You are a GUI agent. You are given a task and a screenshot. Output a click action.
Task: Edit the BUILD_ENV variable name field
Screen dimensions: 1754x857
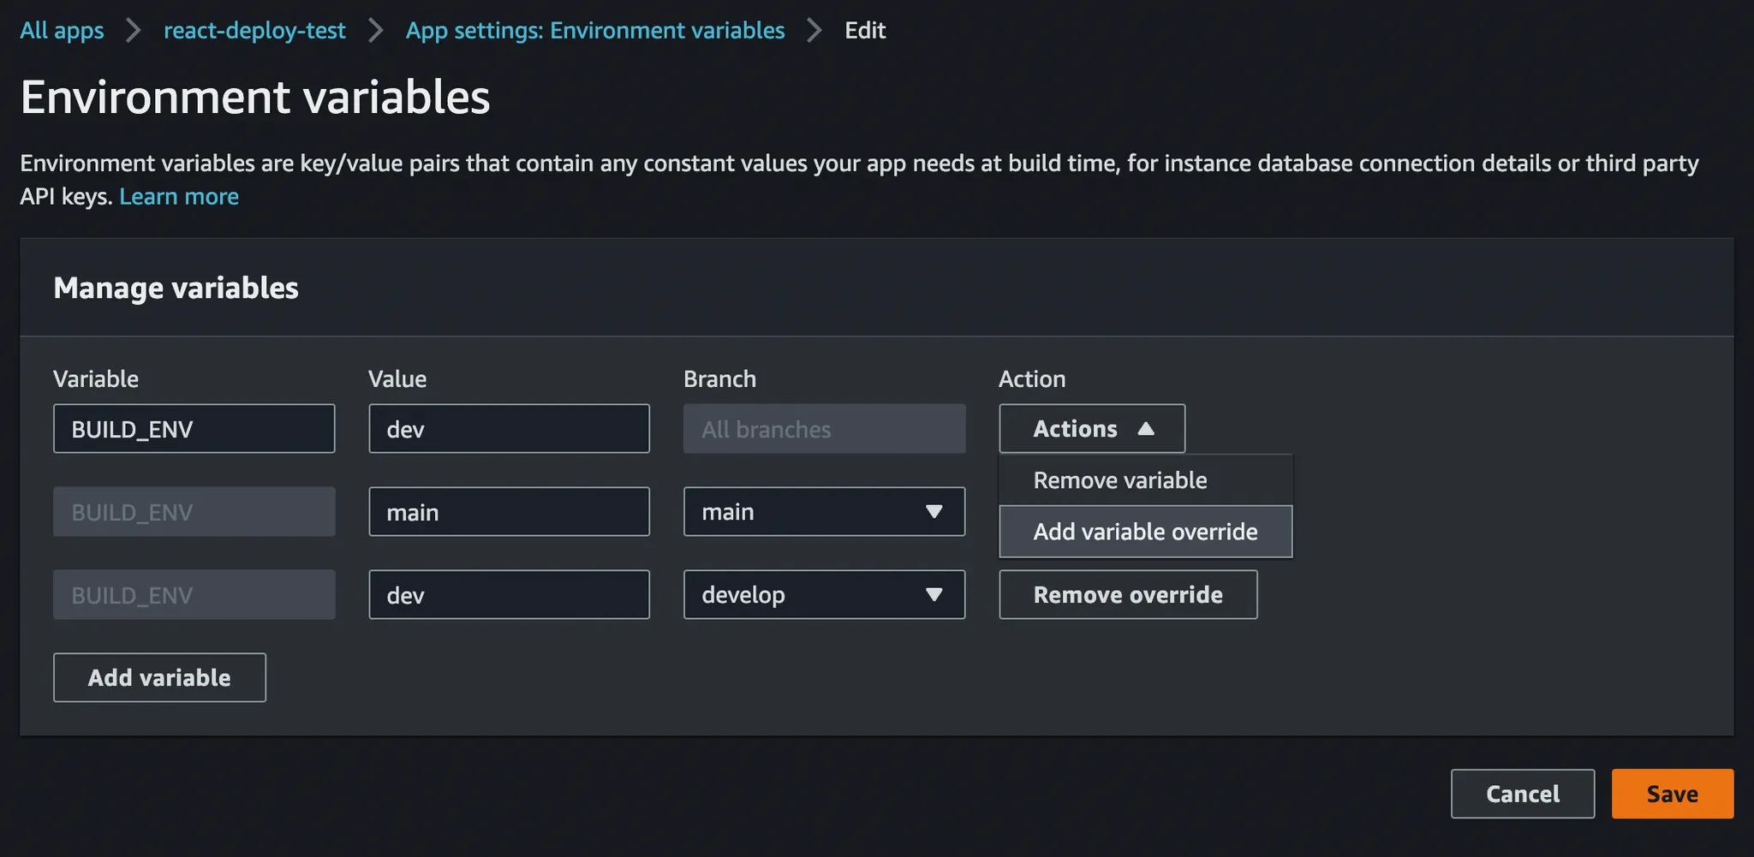coord(194,429)
